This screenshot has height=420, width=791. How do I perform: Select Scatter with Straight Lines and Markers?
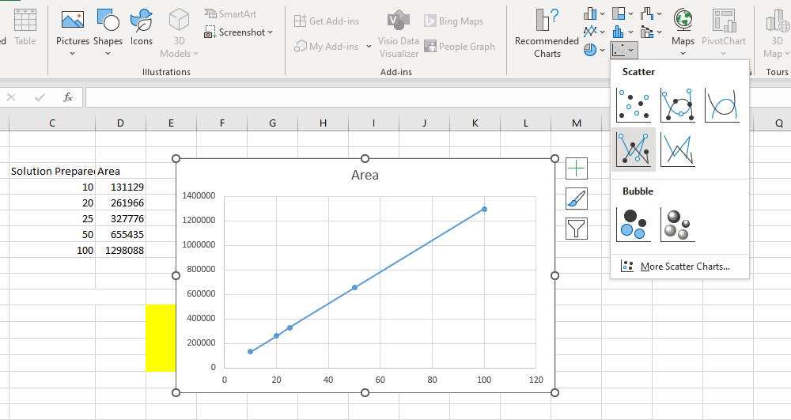click(x=634, y=149)
